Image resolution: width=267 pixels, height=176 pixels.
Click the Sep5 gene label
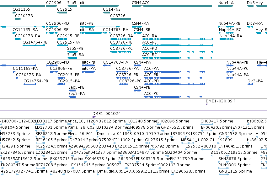[x=72, y=3]
